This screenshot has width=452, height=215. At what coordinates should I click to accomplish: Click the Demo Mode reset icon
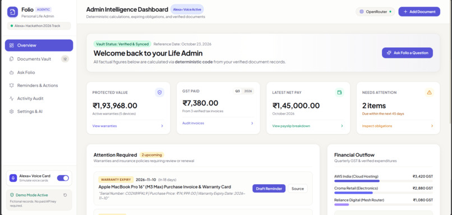pyautogui.click(x=65, y=195)
